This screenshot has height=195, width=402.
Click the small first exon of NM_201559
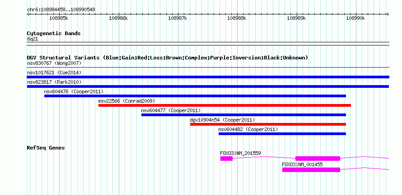pyautogui.click(x=226, y=159)
